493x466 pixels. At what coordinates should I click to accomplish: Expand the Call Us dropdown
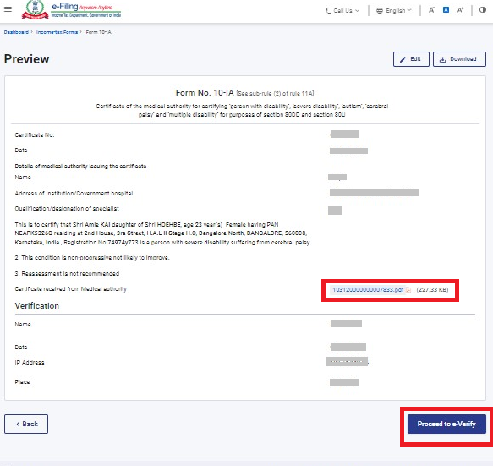click(342, 11)
